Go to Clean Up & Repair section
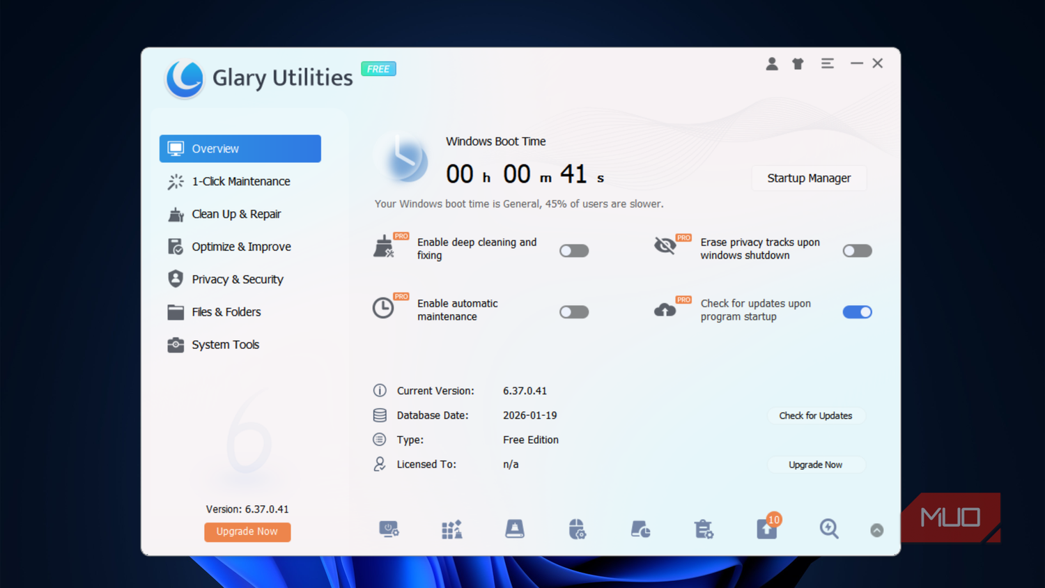This screenshot has width=1045, height=588. tap(240, 214)
